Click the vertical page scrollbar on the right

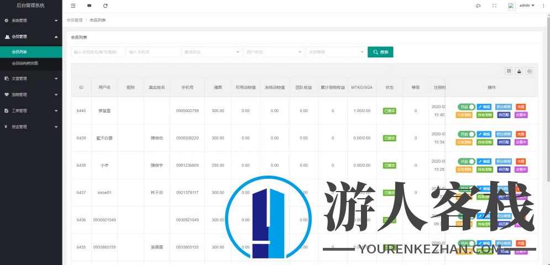[x=547, y=98]
